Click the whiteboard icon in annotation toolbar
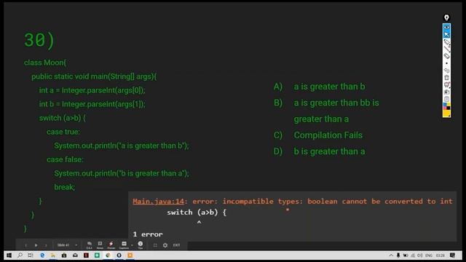Viewport: 466px width, 262px height. click(446, 85)
